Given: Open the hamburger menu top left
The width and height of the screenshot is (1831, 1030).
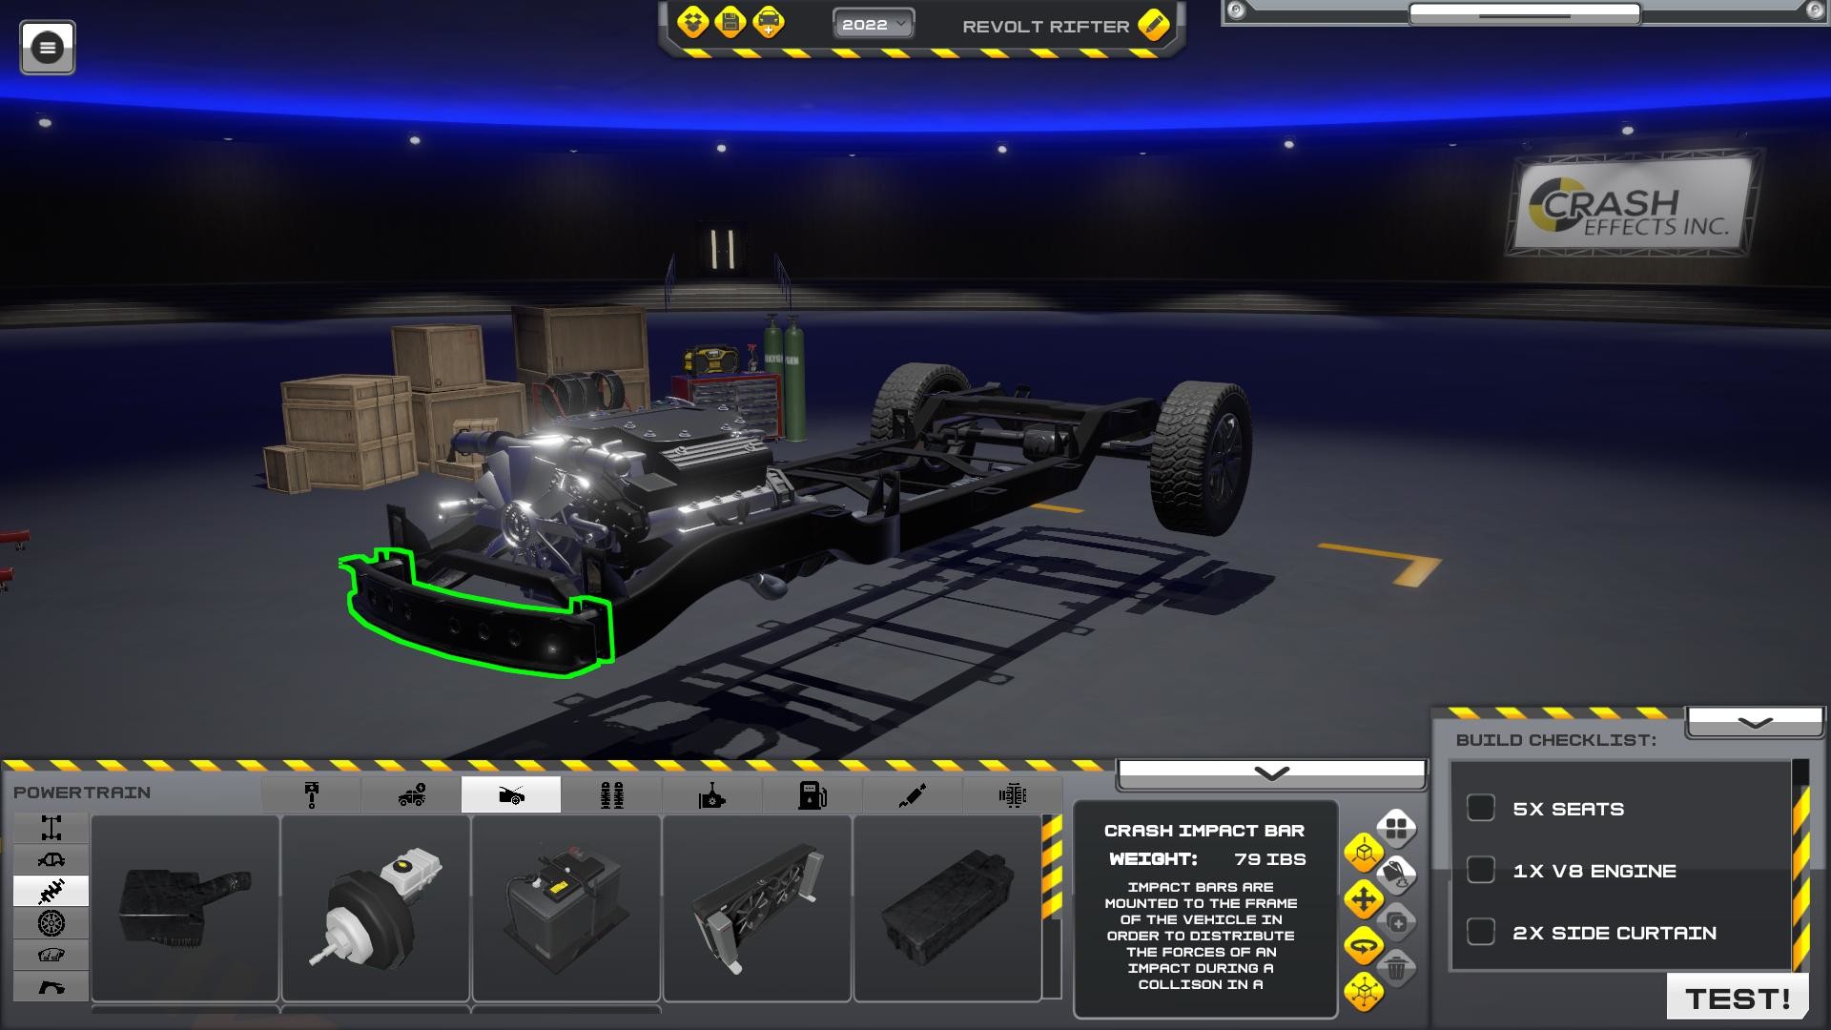Looking at the screenshot, I should [x=49, y=48].
